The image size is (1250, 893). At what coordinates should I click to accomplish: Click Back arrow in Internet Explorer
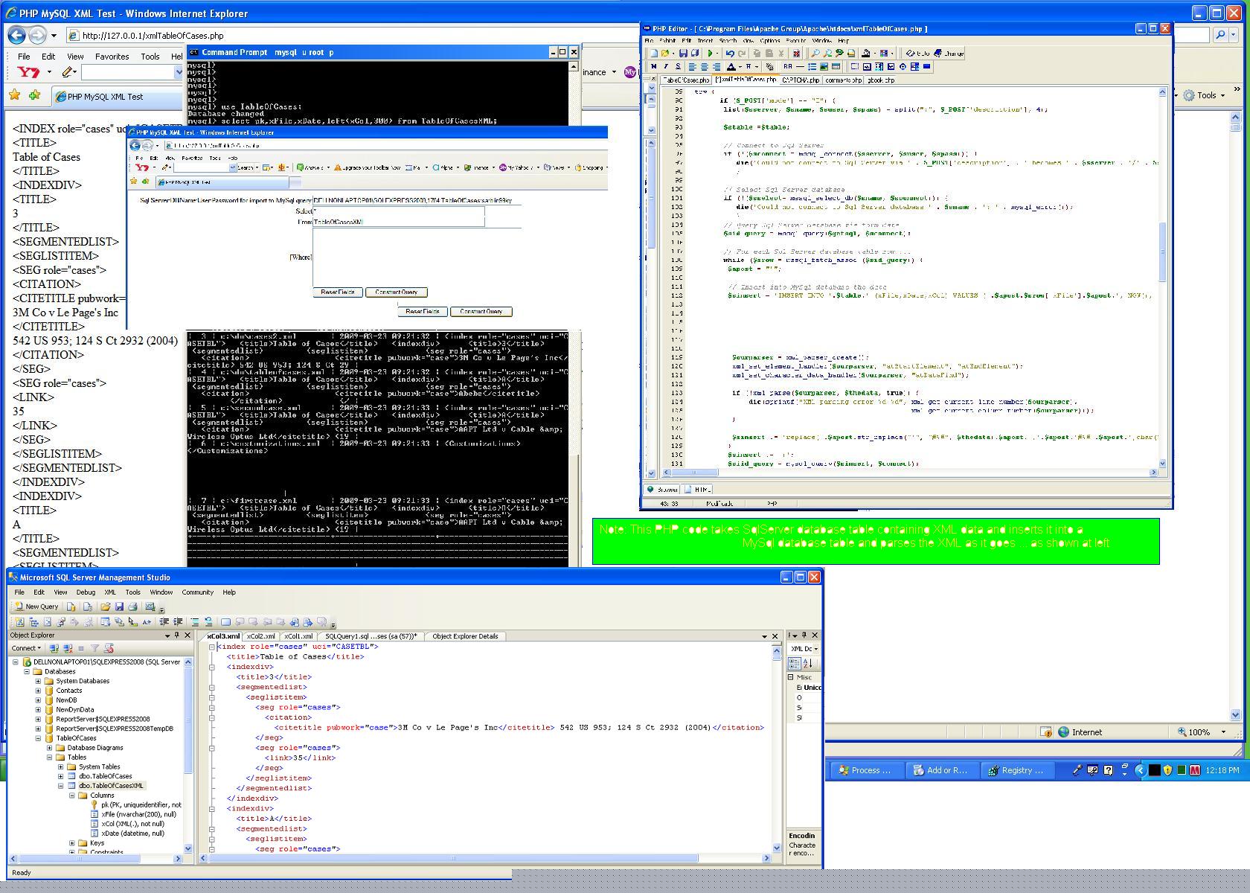point(17,35)
